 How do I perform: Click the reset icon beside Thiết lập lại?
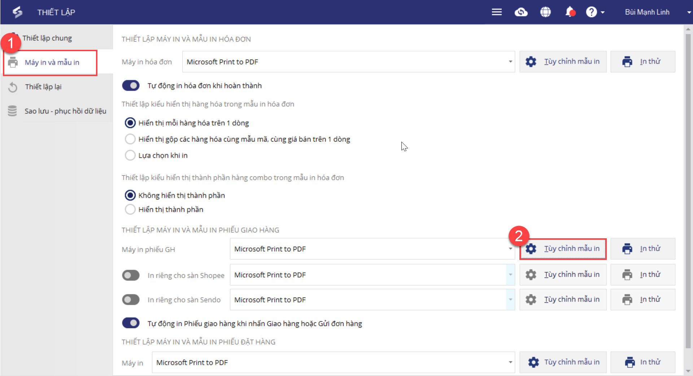(13, 87)
